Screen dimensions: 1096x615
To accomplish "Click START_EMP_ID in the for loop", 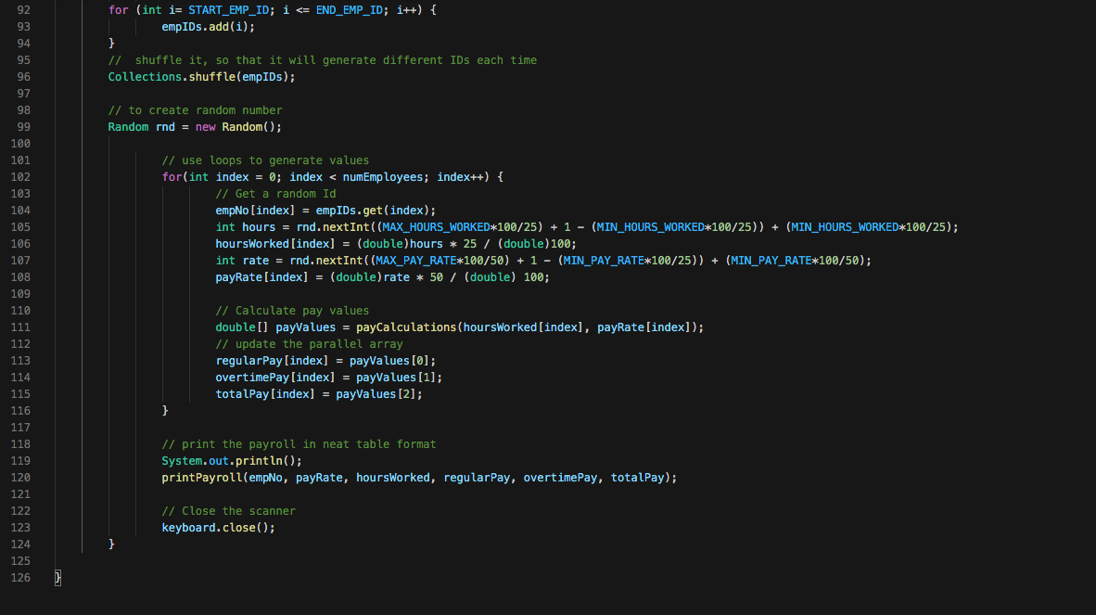I will coord(229,10).
